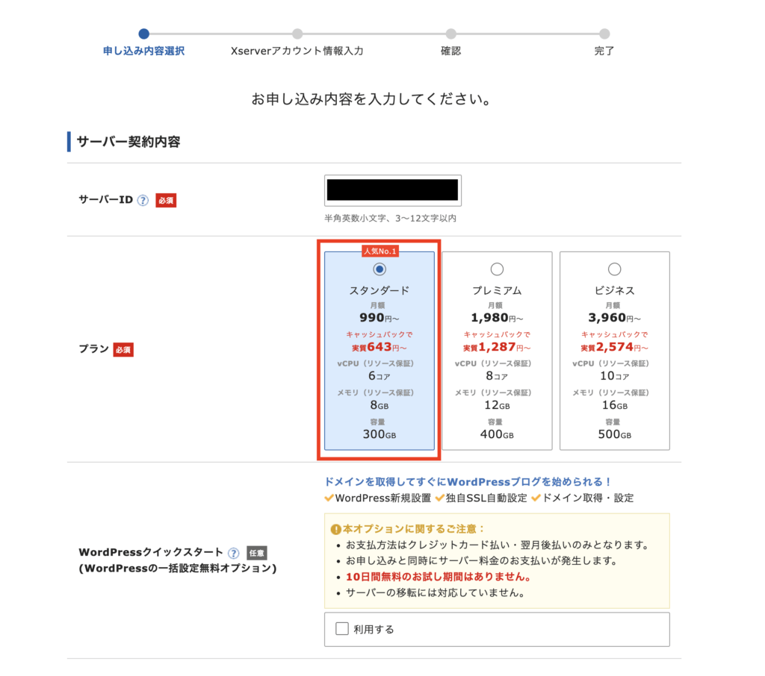
Task: Go to 申し込み内容選択 step
Action: point(143,51)
